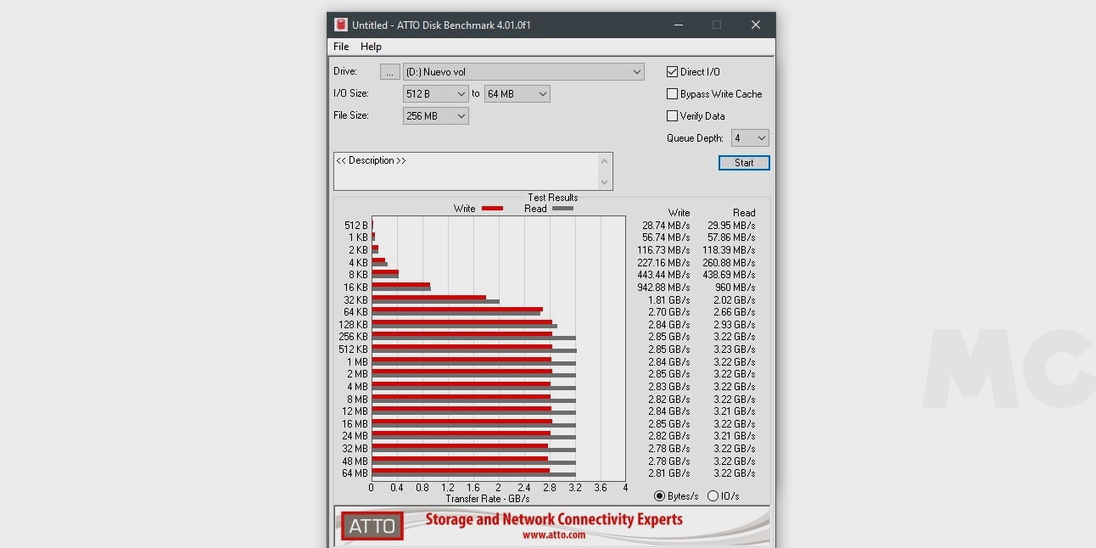Image resolution: width=1096 pixels, height=548 pixels.
Task: Enable the Verify Data checkbox
Action: coord(673,116)
